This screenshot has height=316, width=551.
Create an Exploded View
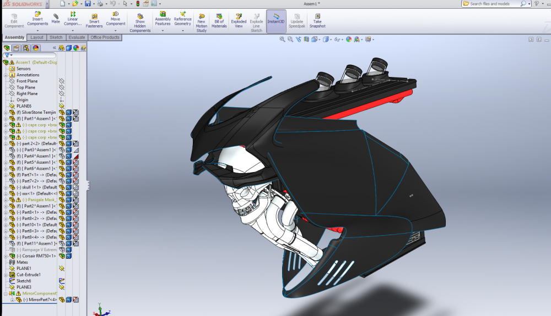239,21
